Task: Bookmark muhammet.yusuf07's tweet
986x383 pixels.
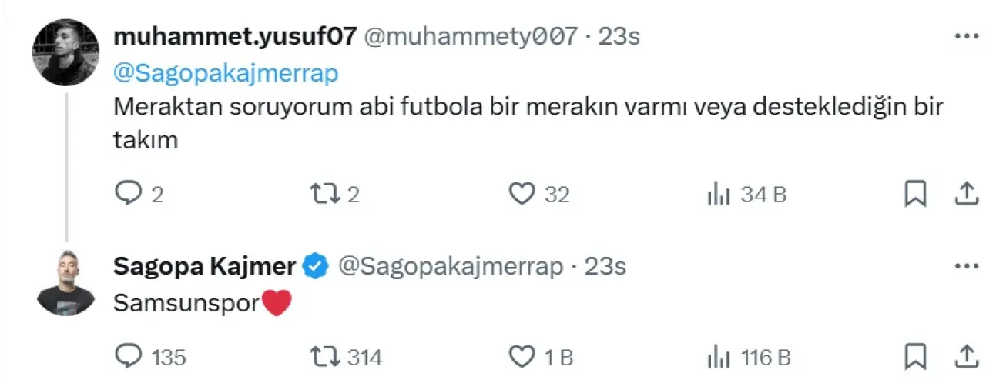Action: tap(914, 195)
